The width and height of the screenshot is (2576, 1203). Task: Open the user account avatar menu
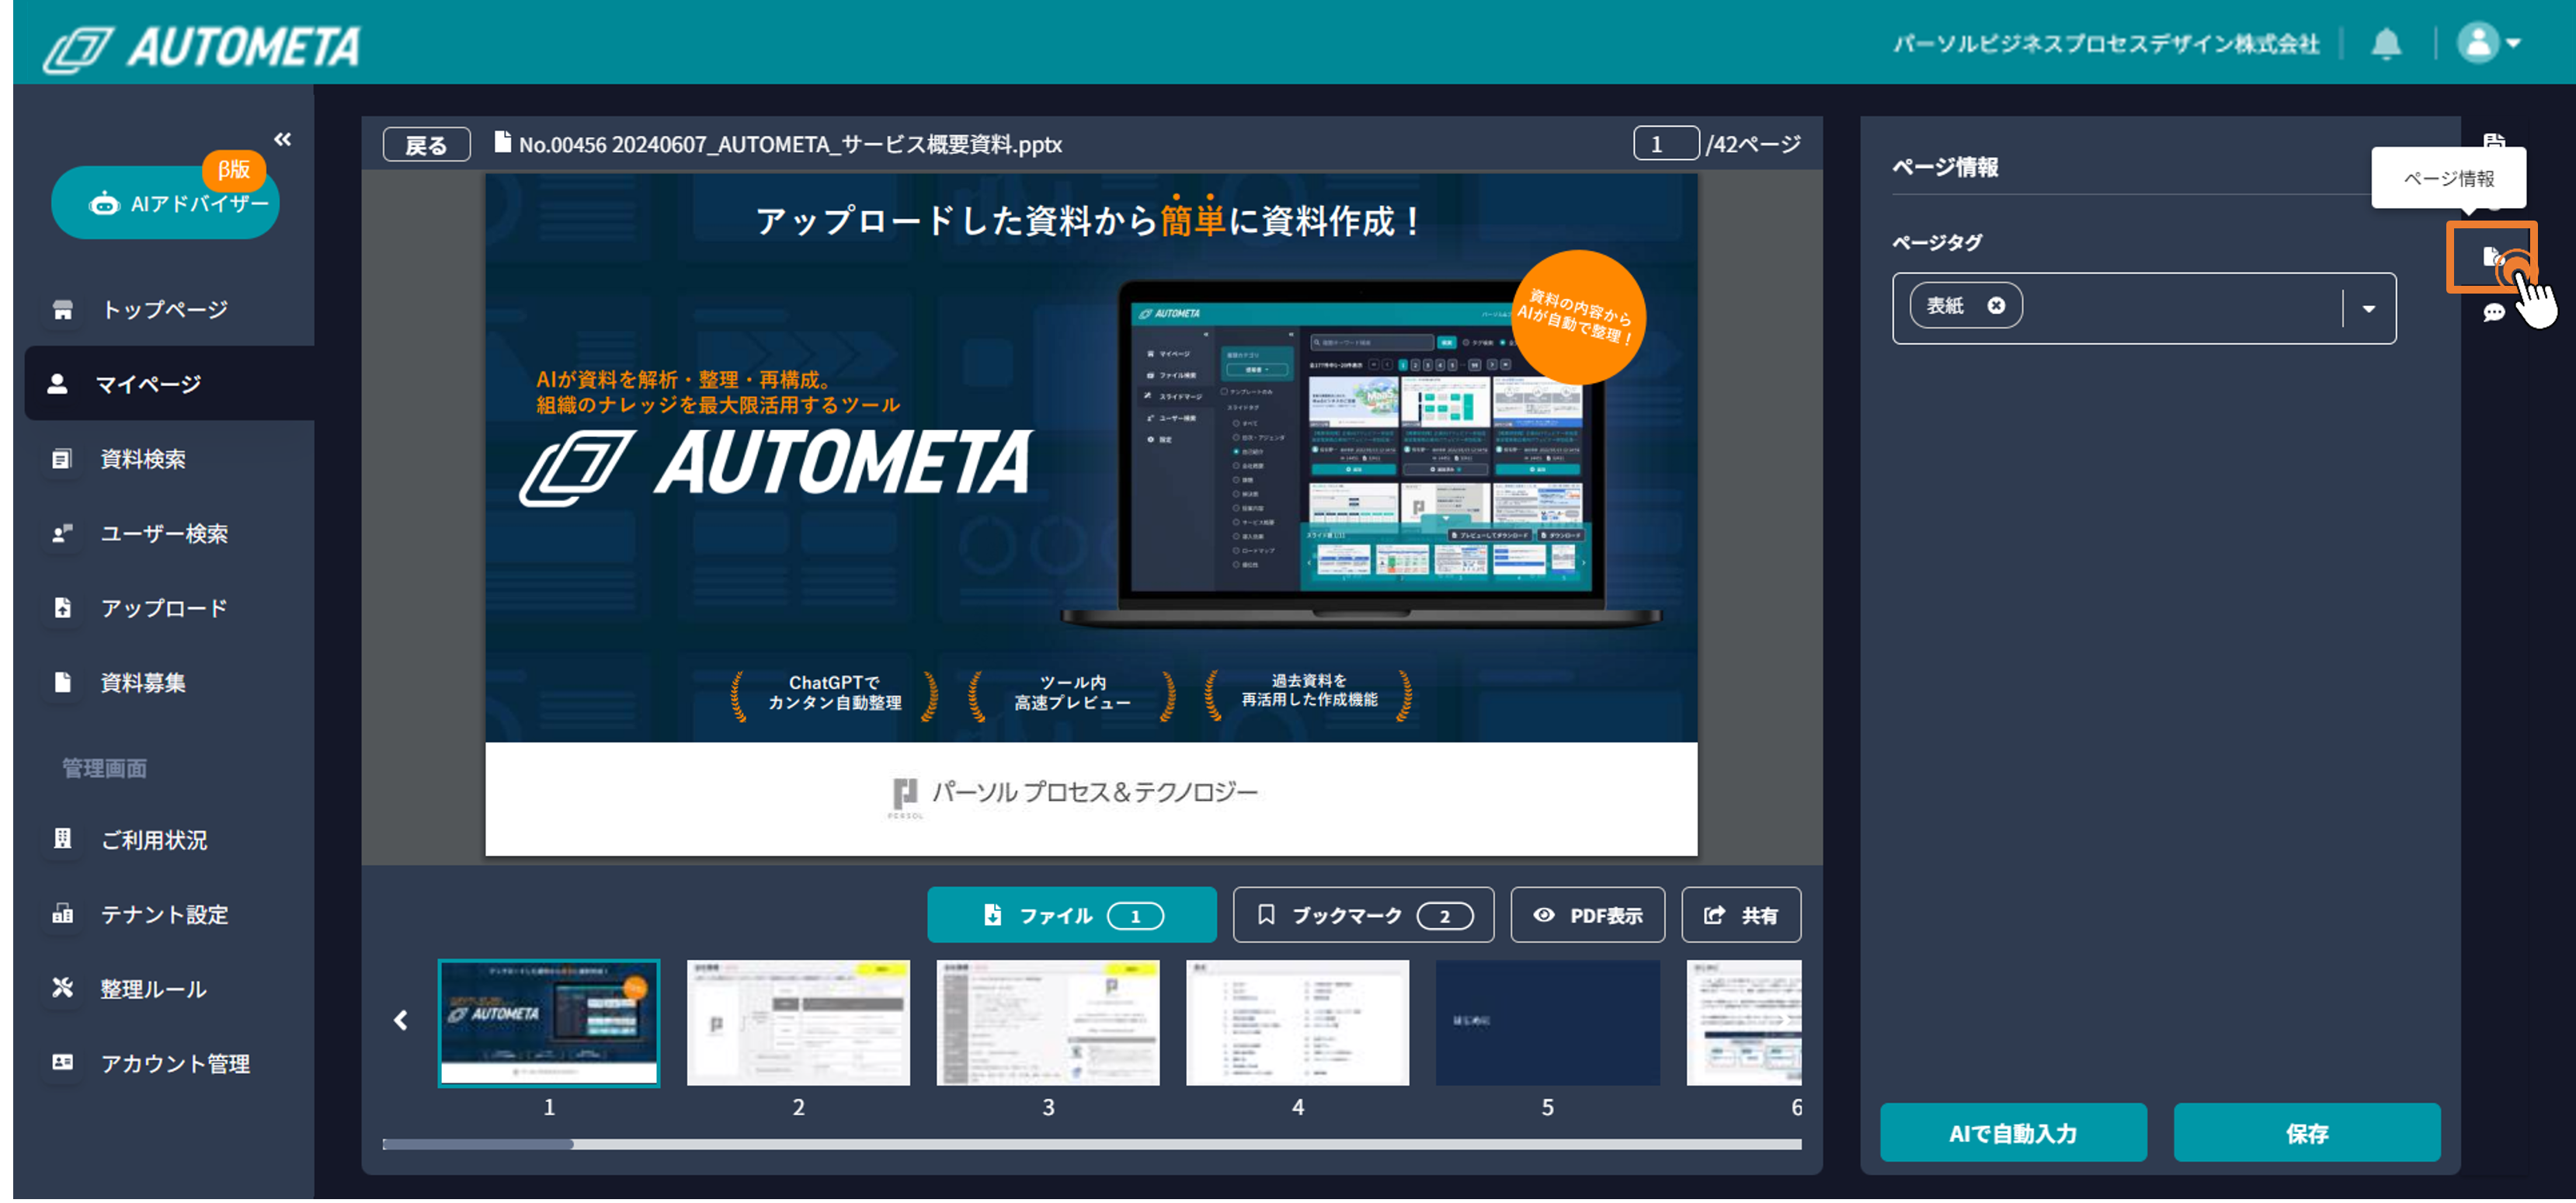tap(2488, 43)
